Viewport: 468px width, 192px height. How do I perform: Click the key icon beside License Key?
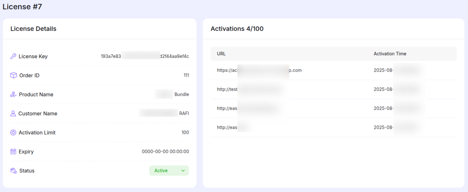click(x=13, y=56)
